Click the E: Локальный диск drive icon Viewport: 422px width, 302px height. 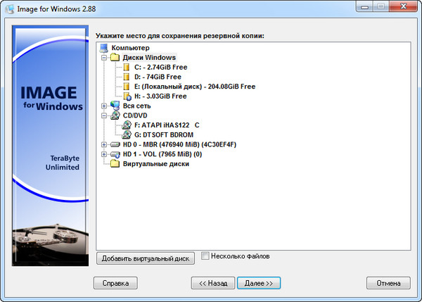click(x=126, y=87)
